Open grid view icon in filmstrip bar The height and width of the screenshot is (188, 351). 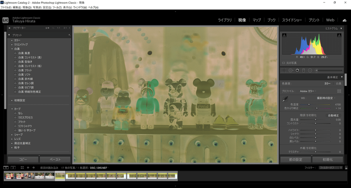click(22, 168)
